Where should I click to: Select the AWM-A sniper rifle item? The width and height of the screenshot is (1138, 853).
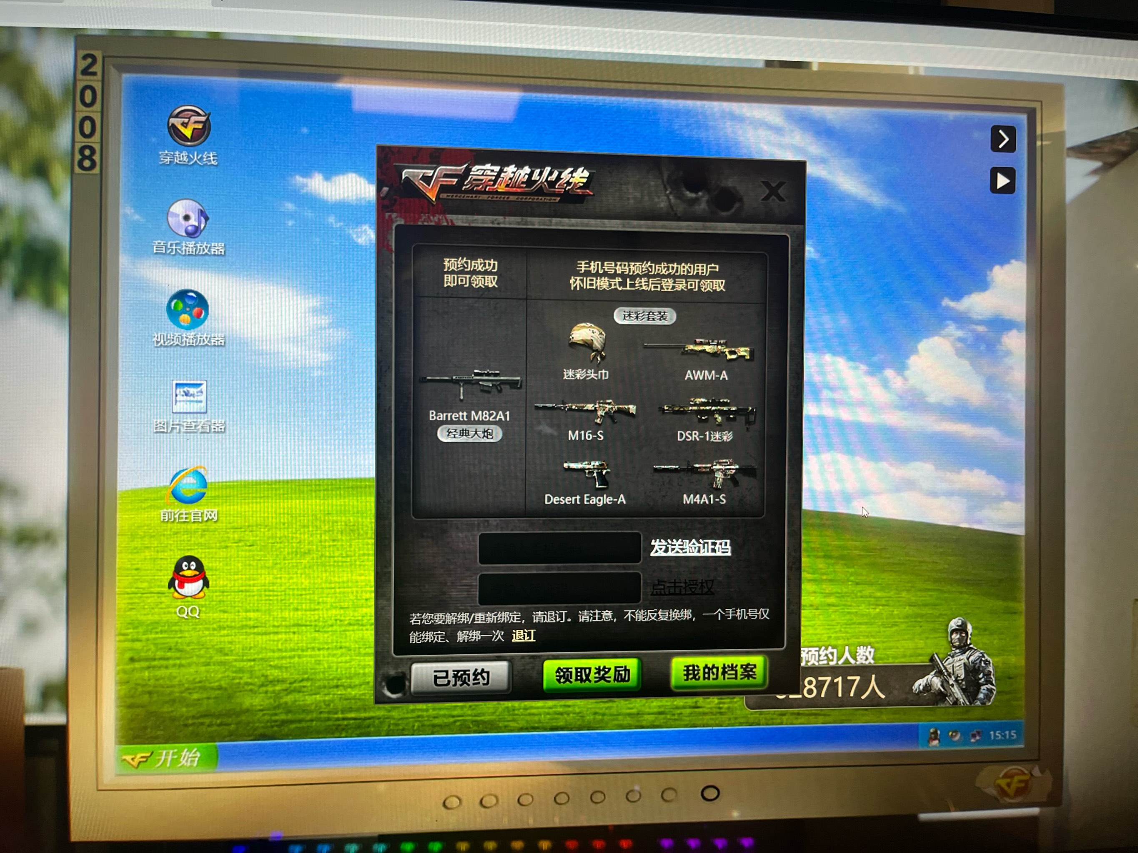click(x=701, y=359)
